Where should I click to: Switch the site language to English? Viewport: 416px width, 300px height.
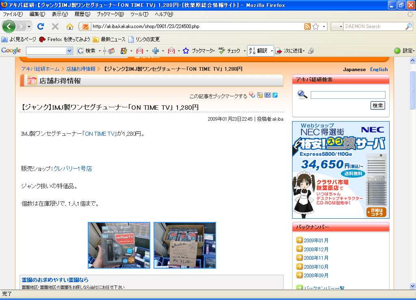pos(379,69)
